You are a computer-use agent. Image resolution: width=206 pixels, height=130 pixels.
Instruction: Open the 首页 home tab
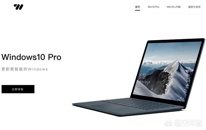(x=137, y=7)
